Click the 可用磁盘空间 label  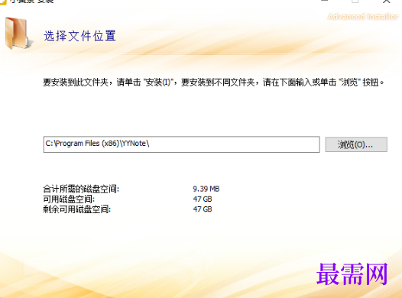(69, 199)
